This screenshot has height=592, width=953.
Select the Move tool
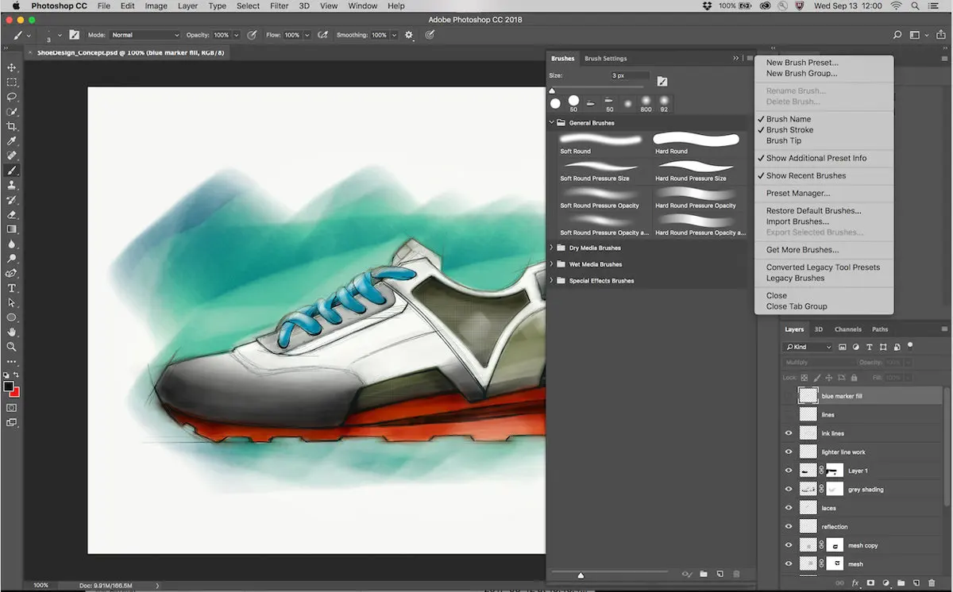point(12,67)
